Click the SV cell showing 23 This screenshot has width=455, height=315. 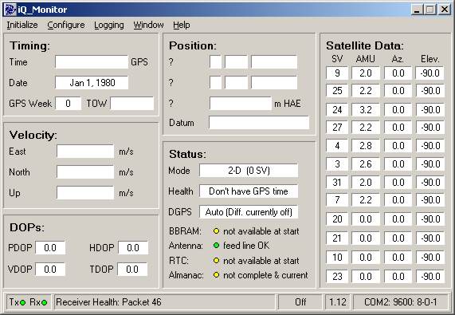point(337,276)
